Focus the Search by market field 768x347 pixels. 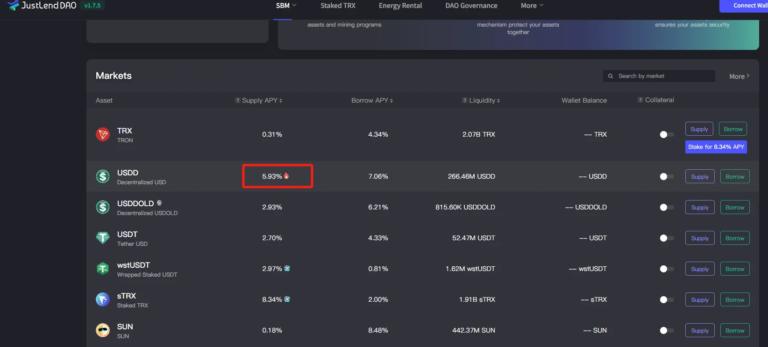click(663, 76)
